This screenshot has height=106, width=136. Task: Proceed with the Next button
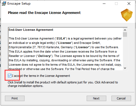pyautogui.click(x=96, y=98)
